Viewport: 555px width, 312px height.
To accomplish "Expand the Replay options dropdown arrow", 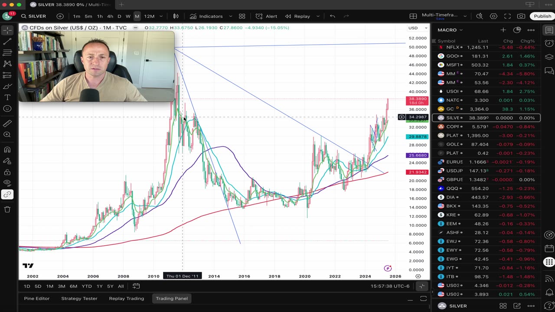I will pos(318,16).
